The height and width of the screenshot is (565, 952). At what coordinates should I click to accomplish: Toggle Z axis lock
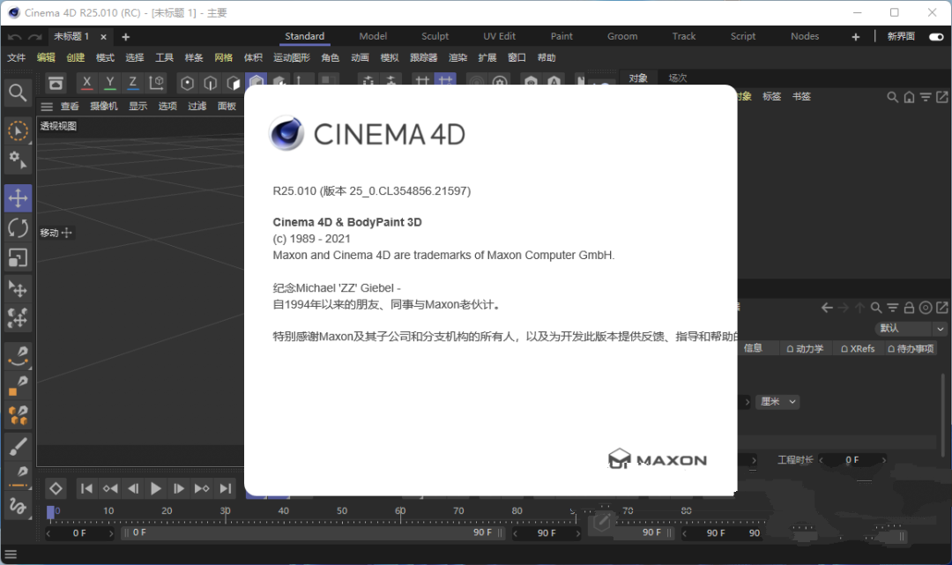coord(132,82)
